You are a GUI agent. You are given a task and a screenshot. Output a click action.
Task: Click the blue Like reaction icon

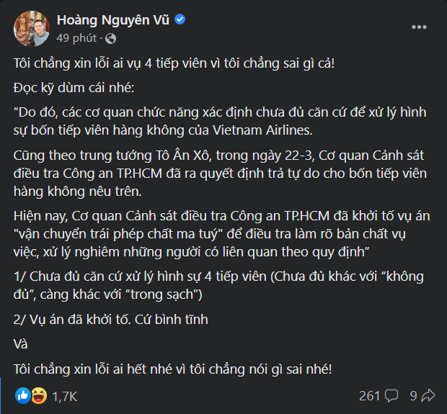tap(23, 395)
